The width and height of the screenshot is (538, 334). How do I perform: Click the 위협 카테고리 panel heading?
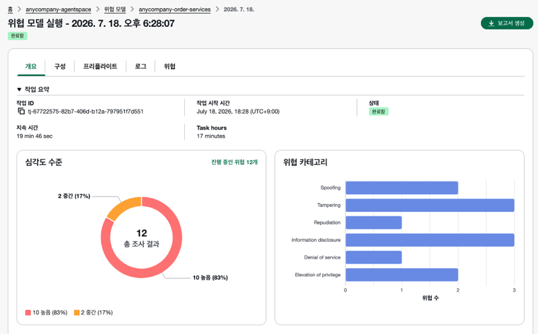coord(305,162)
